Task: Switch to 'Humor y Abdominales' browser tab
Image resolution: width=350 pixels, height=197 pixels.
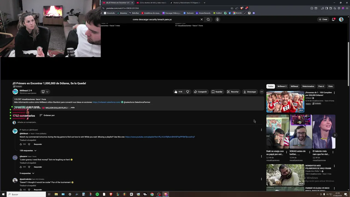Action: point(185,3)
